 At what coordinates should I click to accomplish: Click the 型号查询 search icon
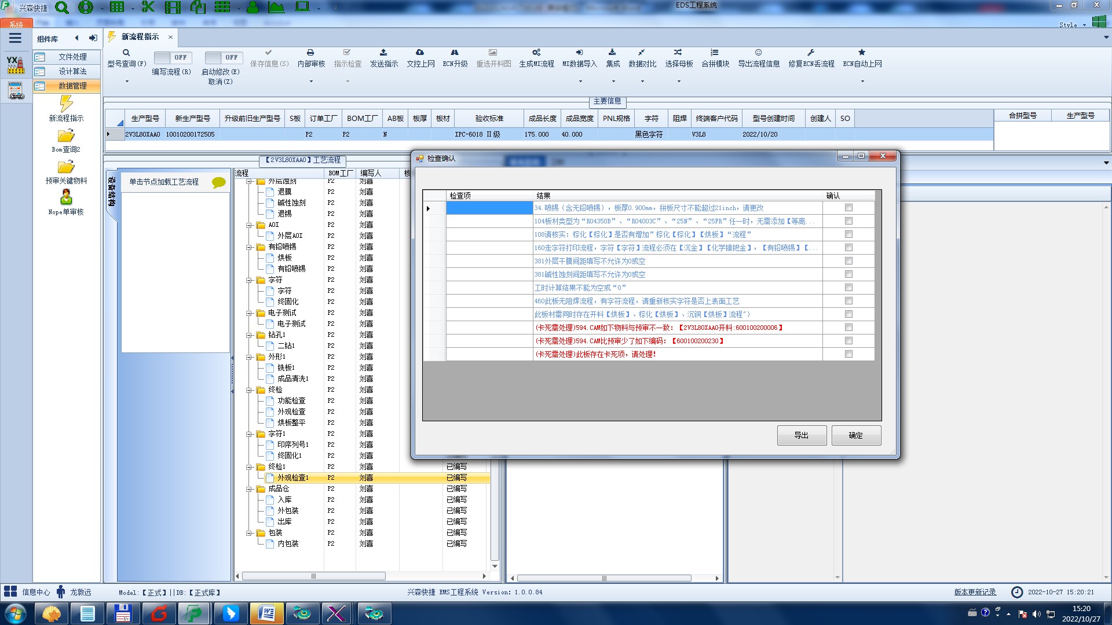tap(126, 53)
